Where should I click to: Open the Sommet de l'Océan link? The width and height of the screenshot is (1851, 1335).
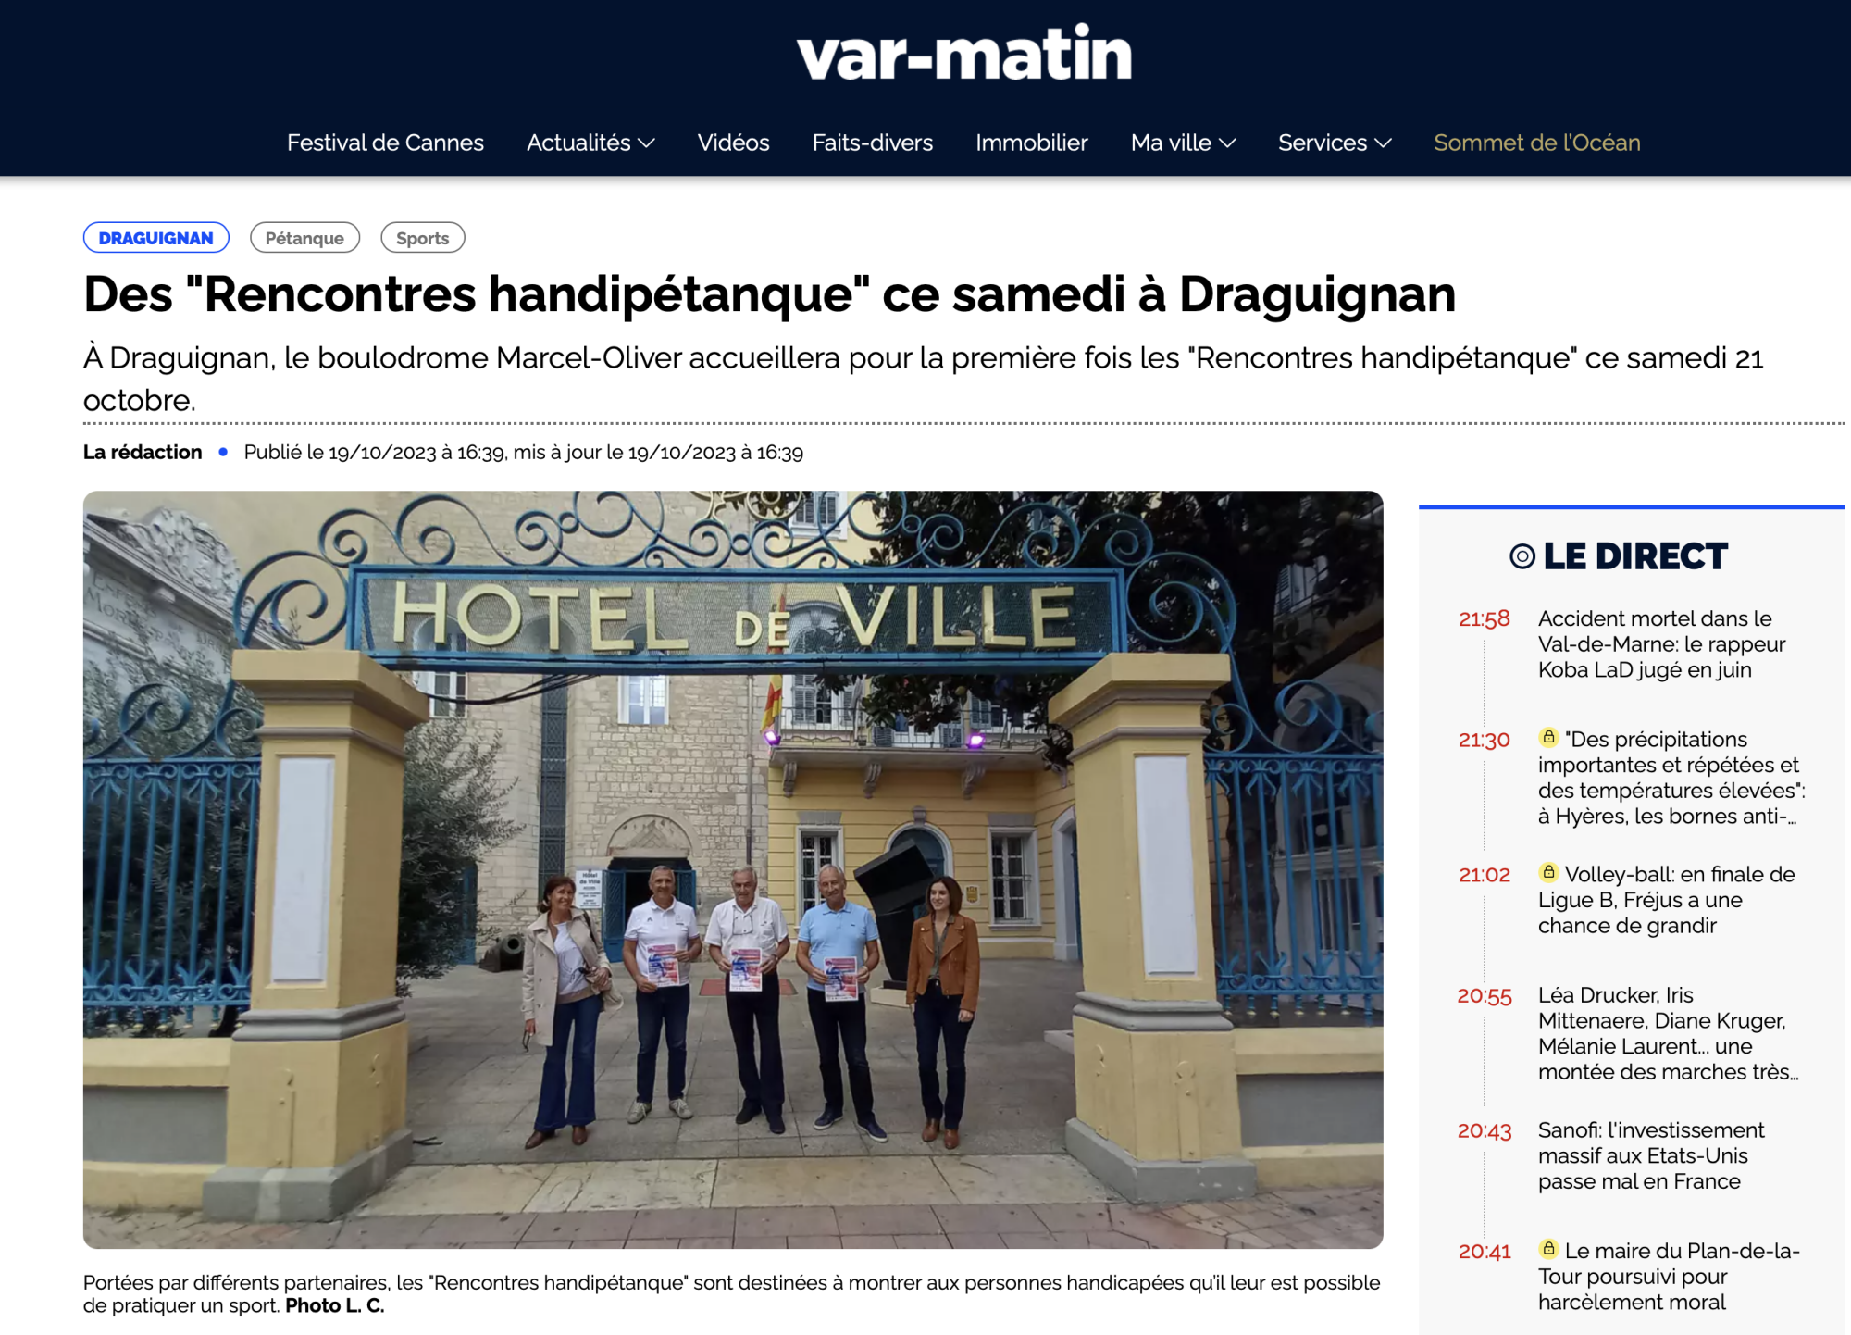1536,143
